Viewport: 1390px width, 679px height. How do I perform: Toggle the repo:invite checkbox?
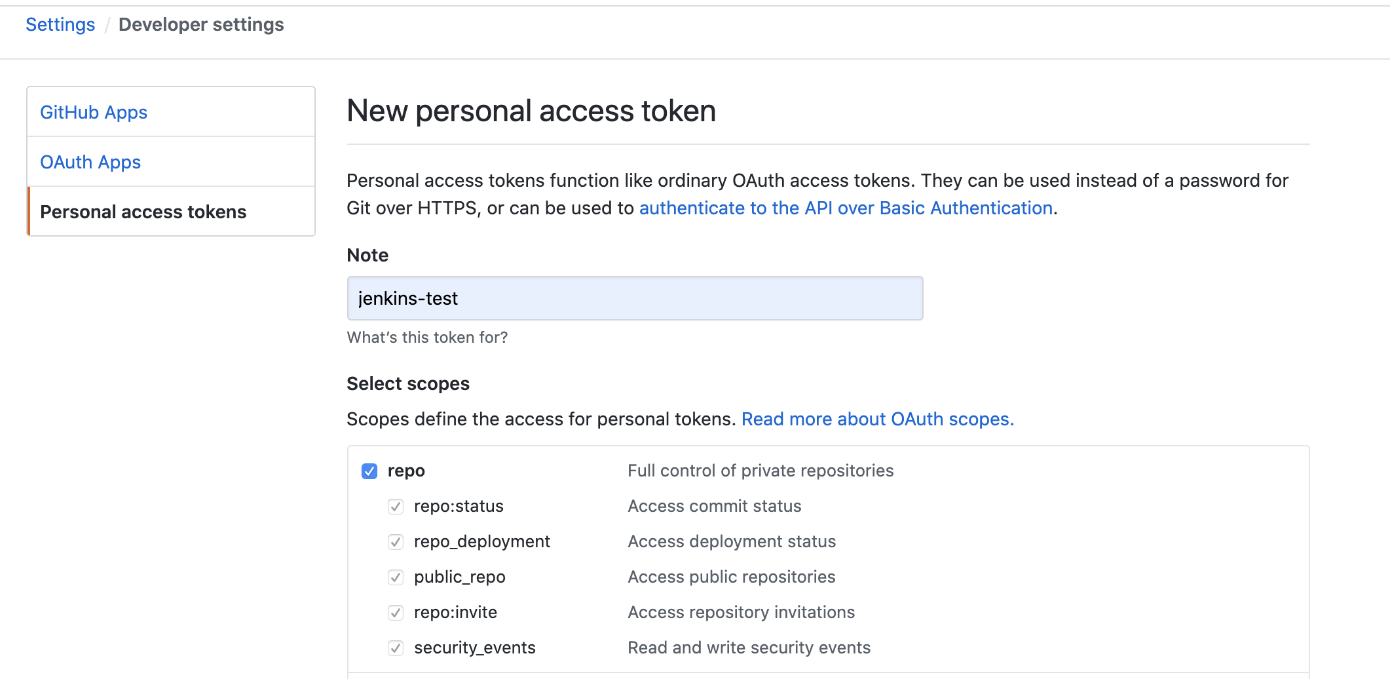[x=396, y=613]
